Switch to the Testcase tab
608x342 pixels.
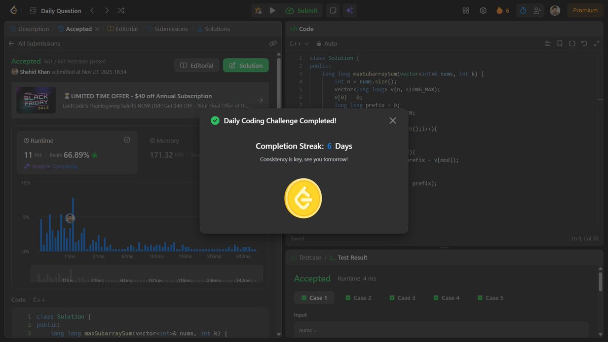(x=306, y=257)
